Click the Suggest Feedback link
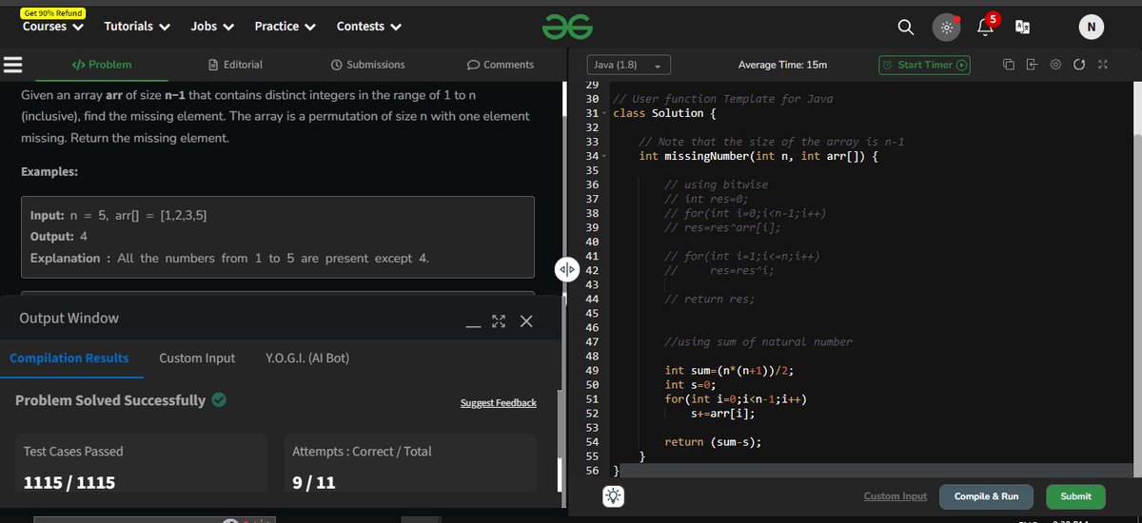Viewport: 1142px width, 523px height. 498,403
